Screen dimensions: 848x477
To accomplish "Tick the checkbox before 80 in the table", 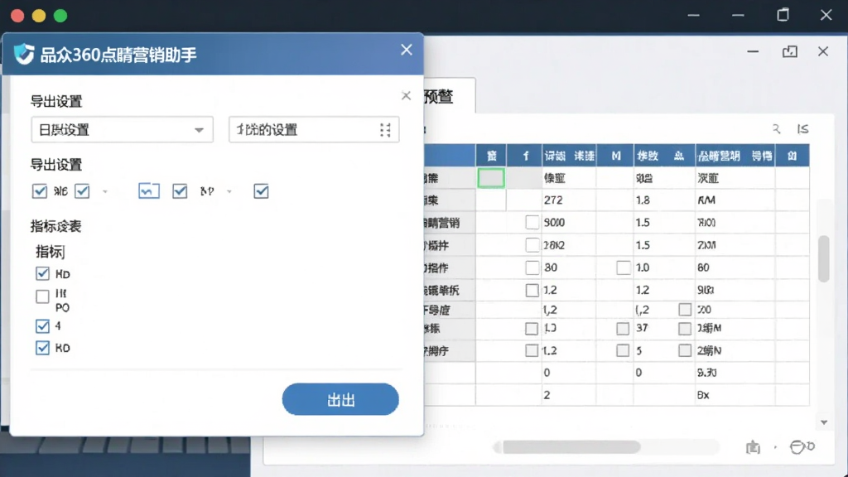I will click(x=532, y=267).
